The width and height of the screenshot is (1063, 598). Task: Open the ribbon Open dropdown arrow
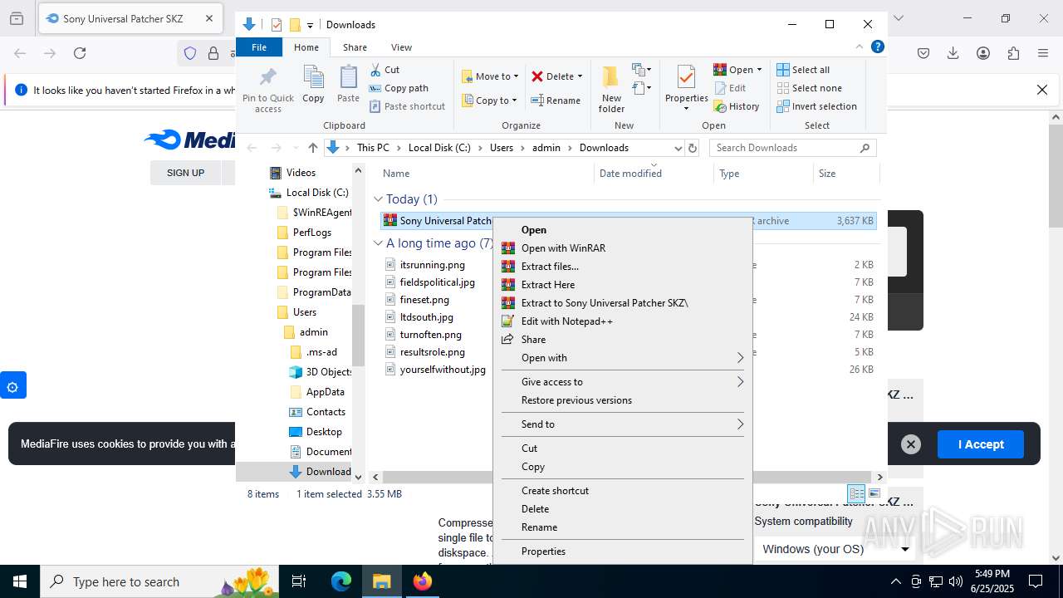pos(759,70)
